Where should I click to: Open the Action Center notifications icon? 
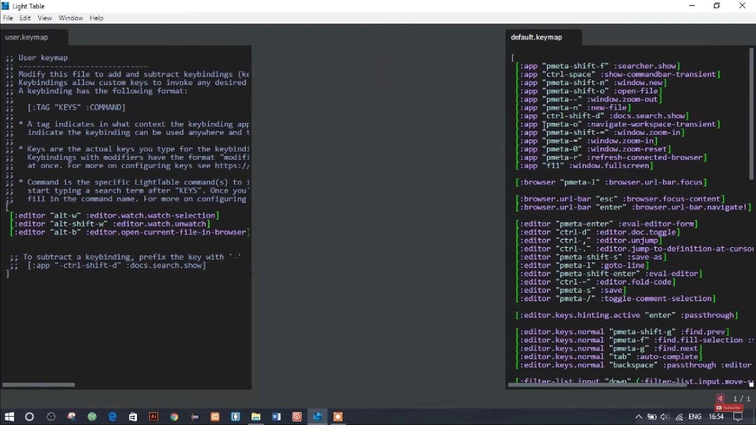point(738,416)
